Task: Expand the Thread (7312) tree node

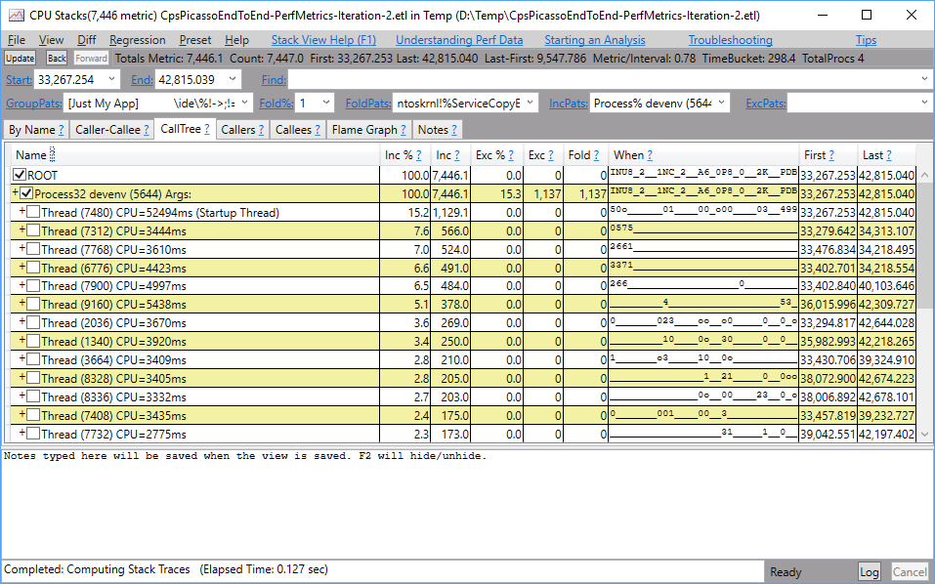Action: click(21, 230)
